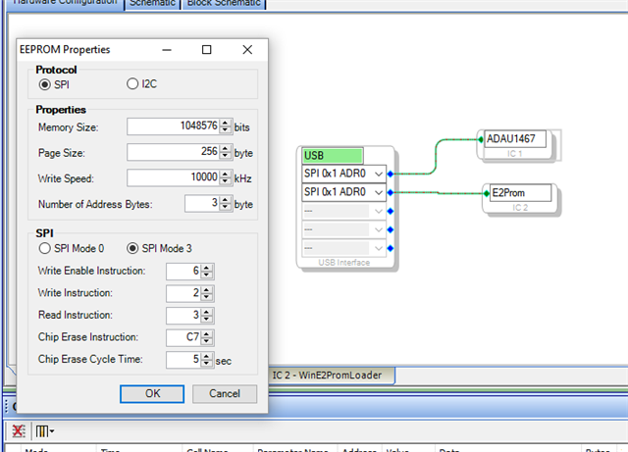Click the Chip Erase Cycle Time field

click(183, 360)
